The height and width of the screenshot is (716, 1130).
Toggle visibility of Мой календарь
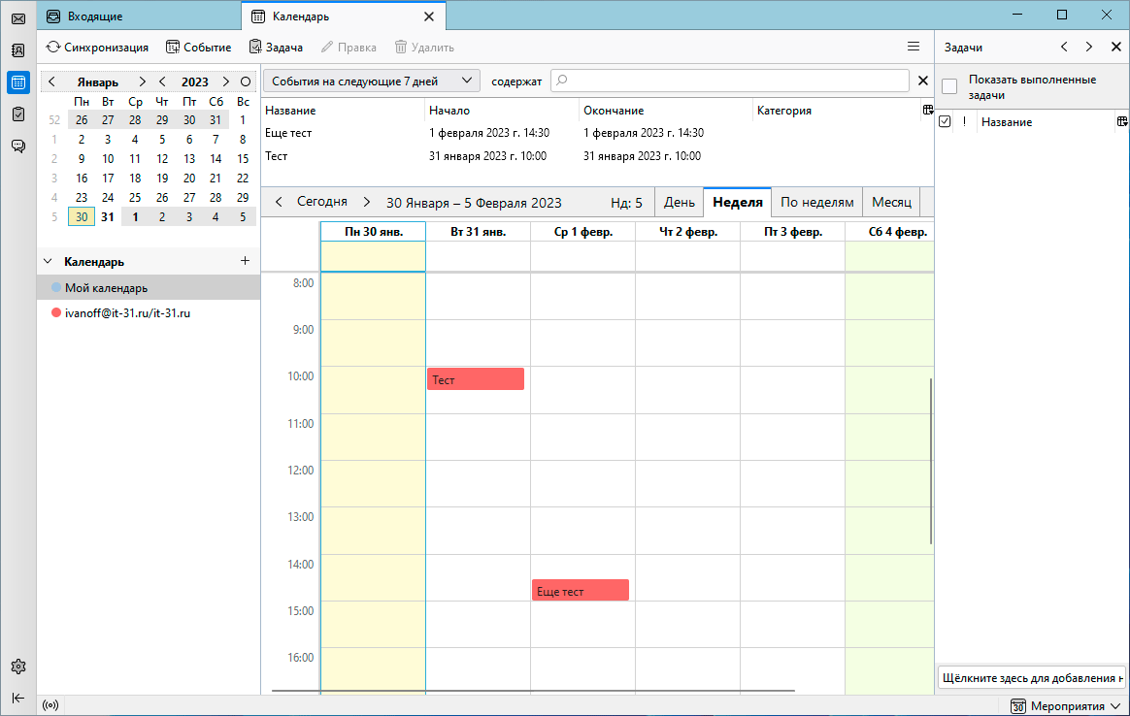pyautogui.click(x=56, y=288)
